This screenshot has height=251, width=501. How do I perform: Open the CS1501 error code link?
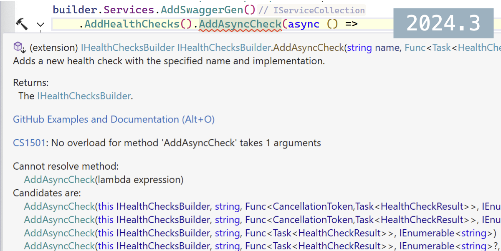(x=29, y=143)
